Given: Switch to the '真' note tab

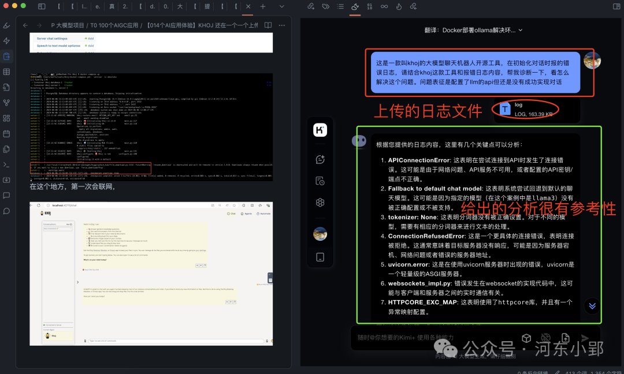Looking at the screenshot, I should pos(112,6).
